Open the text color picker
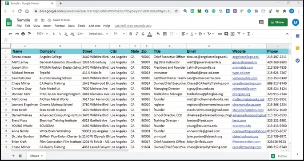The height and width of the screenshot is (161, 304). [149, 34]
